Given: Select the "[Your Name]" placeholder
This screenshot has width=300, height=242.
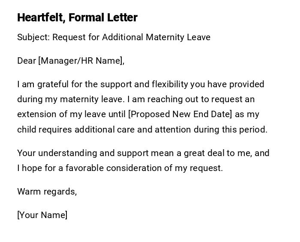Looking at the screenshot, I should pyautogui.click(x=42, y=215).
